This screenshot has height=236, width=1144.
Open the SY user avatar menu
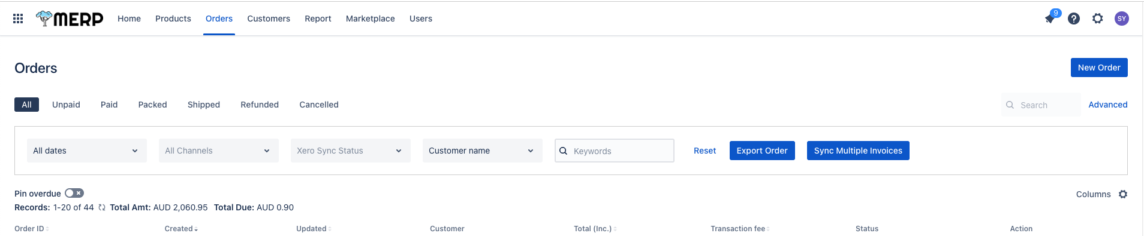(x=1121, y=19)
